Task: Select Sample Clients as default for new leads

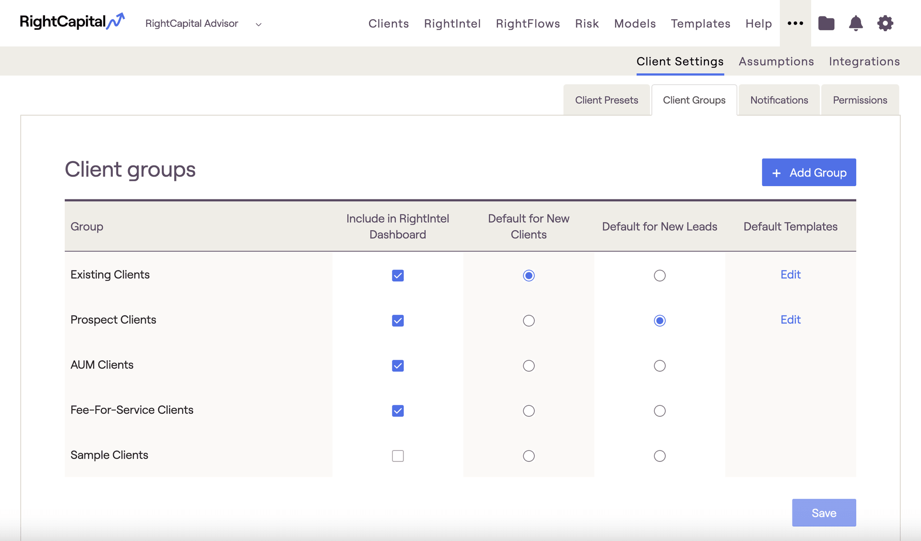Action: (x=660, y=456)
